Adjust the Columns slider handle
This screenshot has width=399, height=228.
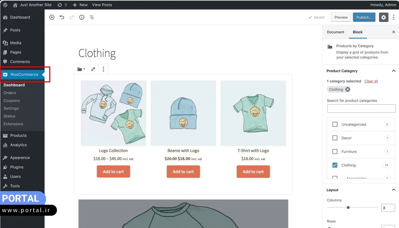[x=348, y=207]
